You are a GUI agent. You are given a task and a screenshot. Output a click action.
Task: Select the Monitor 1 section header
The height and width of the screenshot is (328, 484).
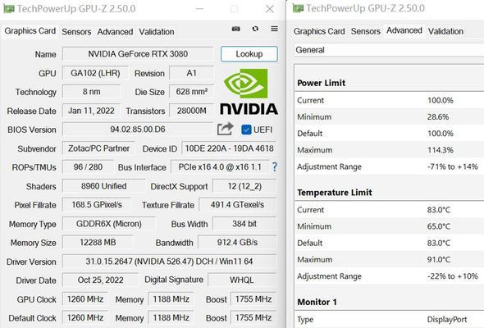pyautogui.click(x=317, y=302)
